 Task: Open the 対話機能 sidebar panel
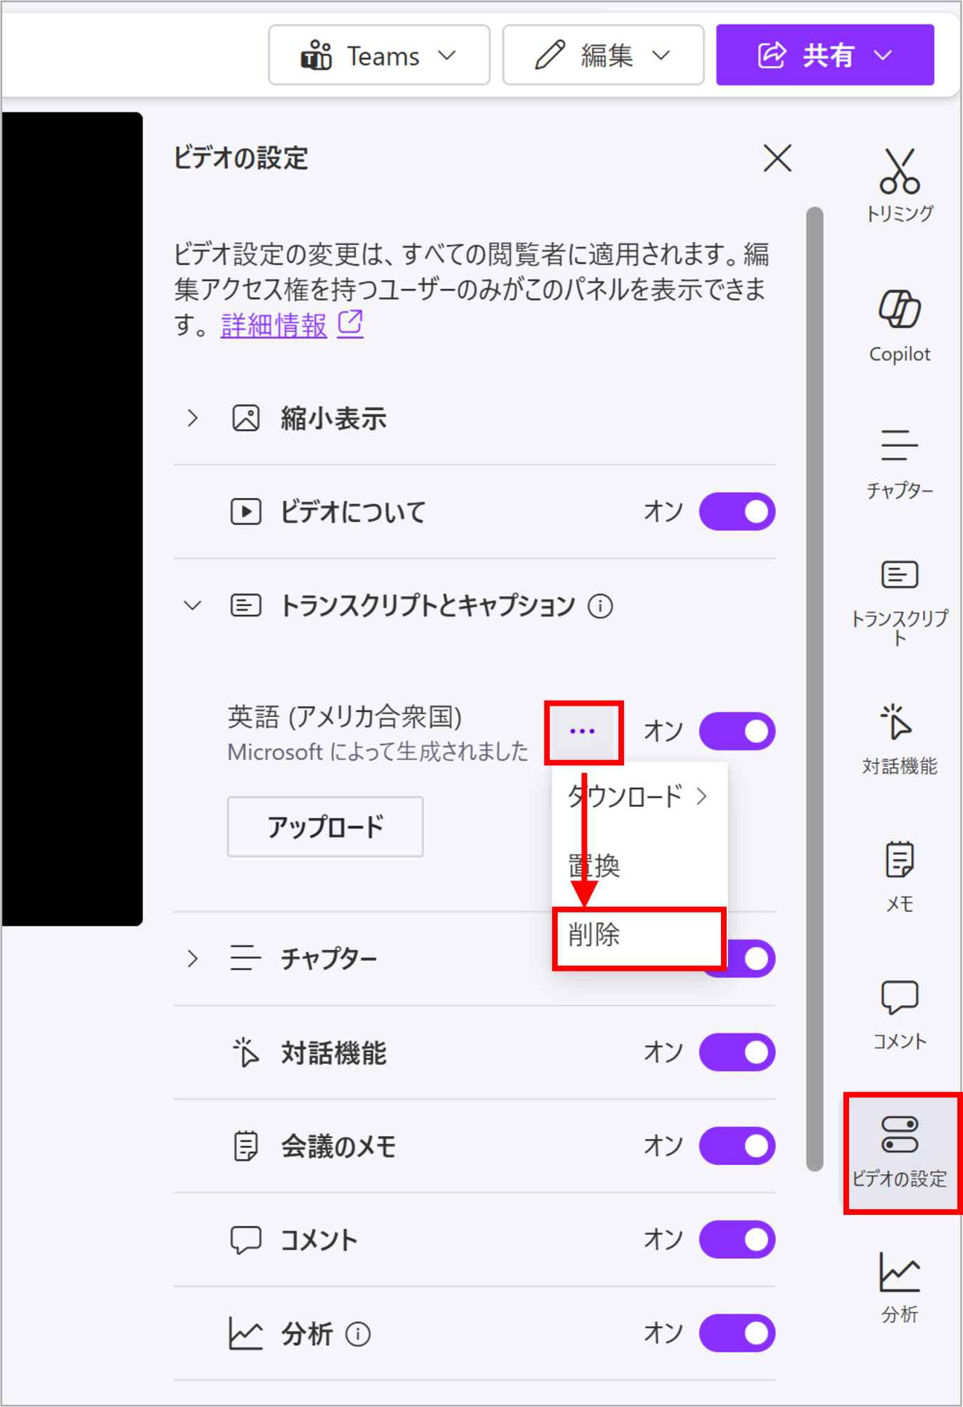pos(899,739)
